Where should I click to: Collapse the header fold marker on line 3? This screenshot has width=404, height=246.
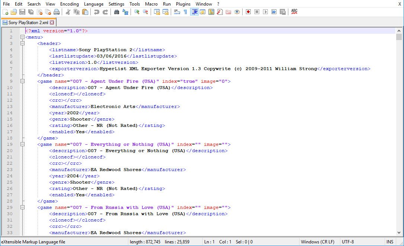point(22,43)
